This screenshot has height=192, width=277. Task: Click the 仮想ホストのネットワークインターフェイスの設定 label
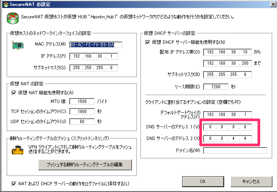point(51,33)
